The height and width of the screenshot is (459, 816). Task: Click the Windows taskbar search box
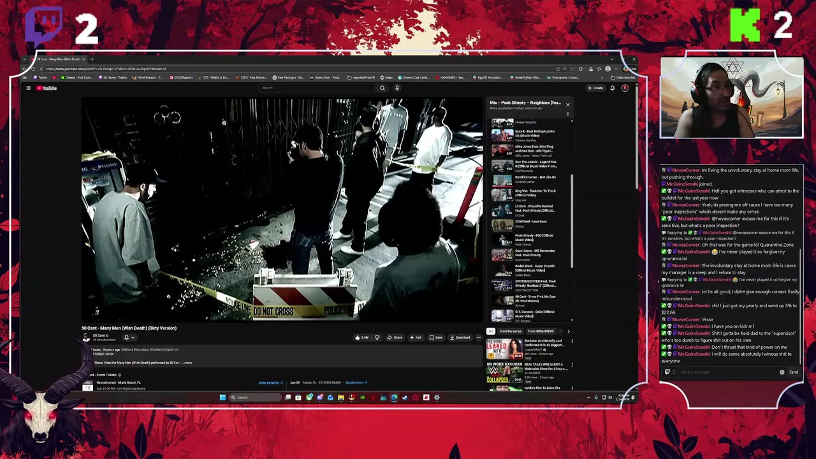(255, 397)
